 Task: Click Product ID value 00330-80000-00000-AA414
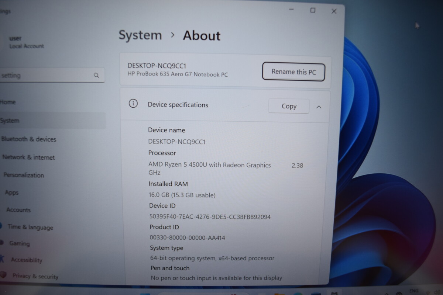pyautogui.click(x=188, y=238)
